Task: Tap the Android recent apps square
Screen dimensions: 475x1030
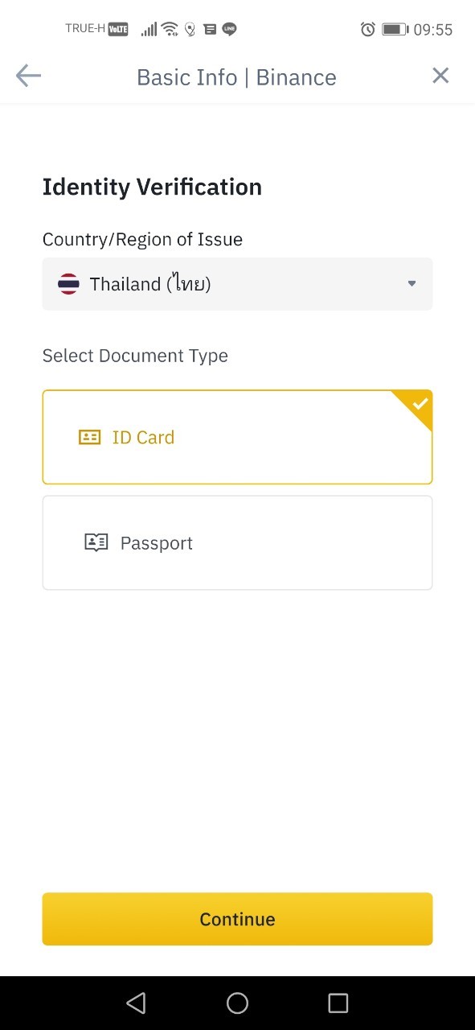Action: point(338,1003)
